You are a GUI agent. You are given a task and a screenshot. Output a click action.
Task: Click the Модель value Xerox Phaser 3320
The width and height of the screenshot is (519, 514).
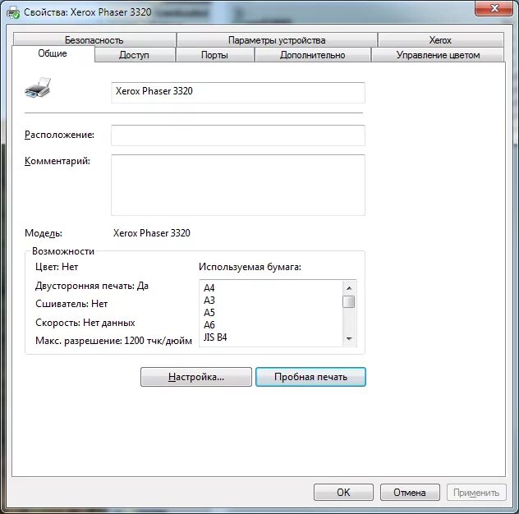(152, 233)
